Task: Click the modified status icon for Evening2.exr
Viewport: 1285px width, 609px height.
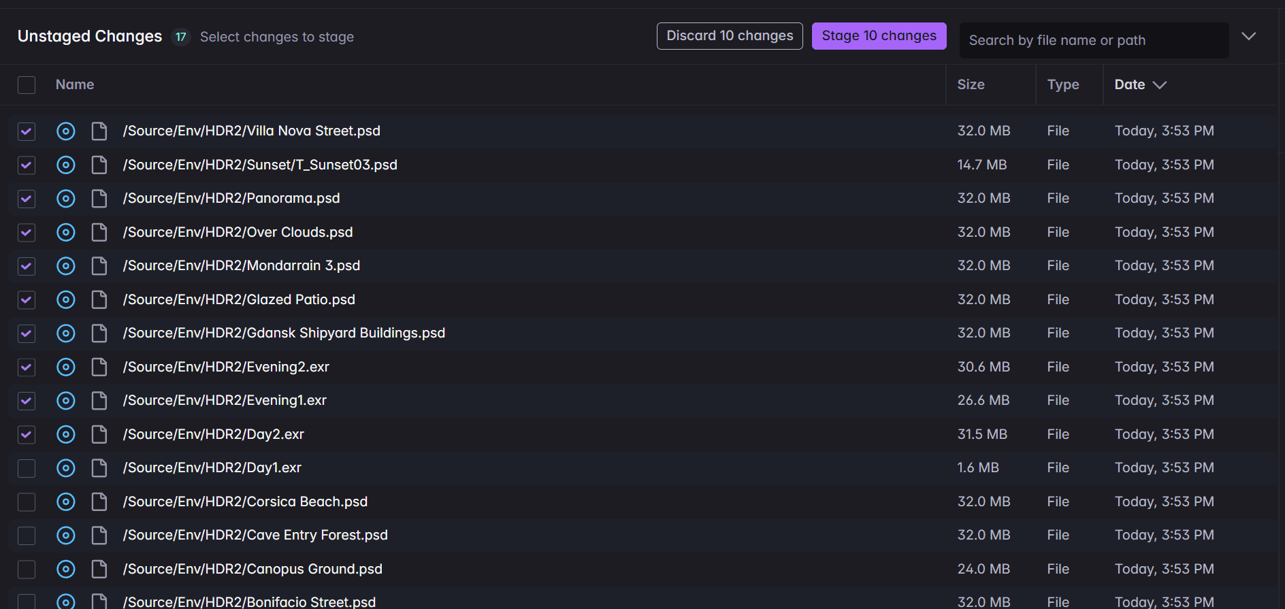Action: tap(66, 367)
